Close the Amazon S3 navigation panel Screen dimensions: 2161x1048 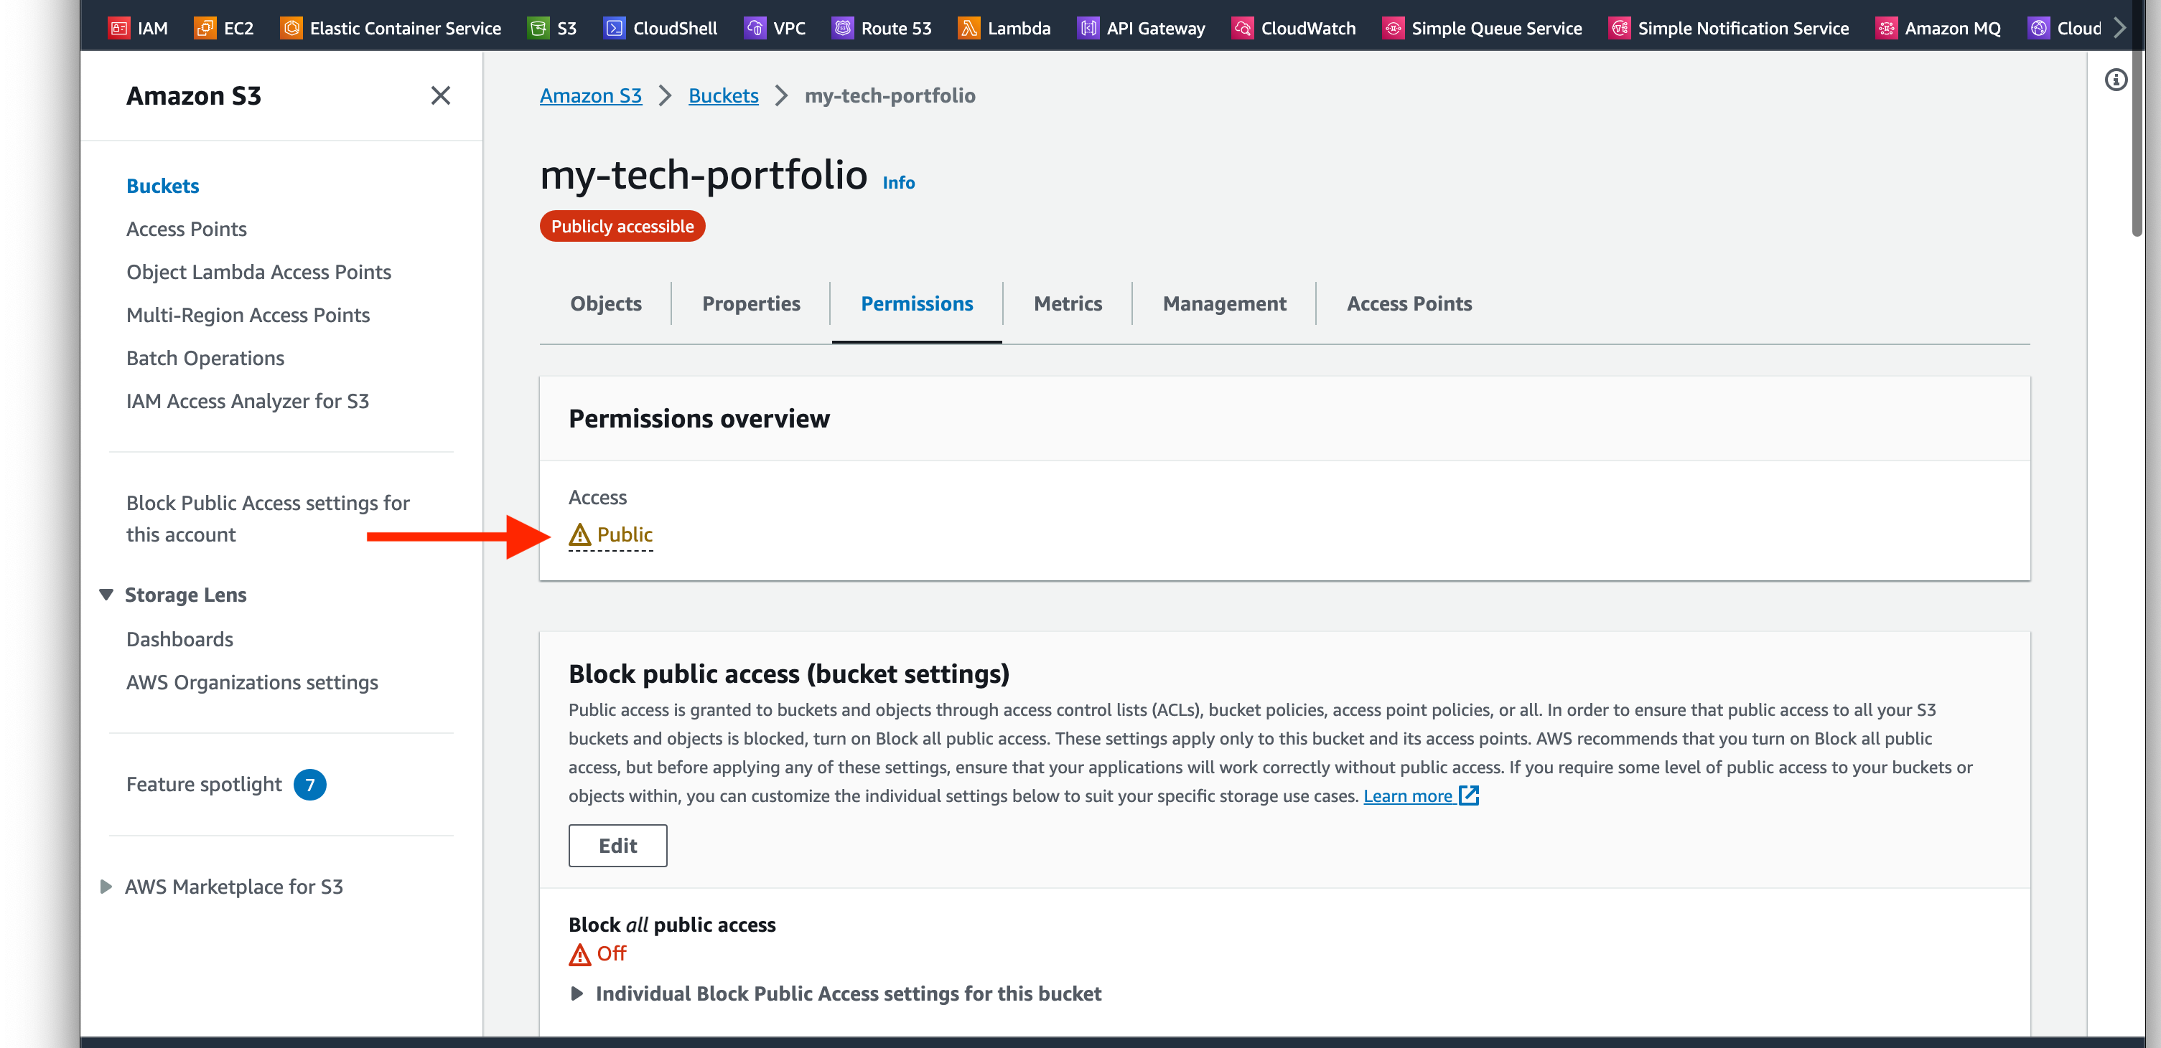(440, 95)
